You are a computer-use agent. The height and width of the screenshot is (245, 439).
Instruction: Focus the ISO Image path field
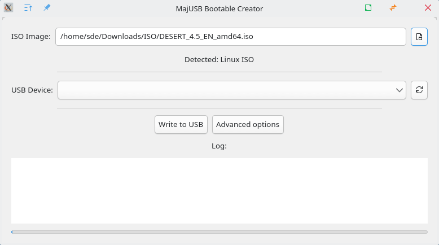pos(230,37)
